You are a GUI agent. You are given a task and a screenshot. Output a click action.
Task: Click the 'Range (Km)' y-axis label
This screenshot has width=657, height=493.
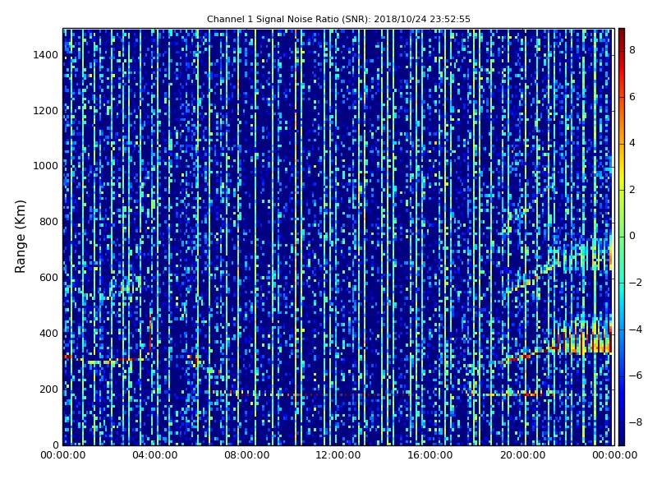[21, 237]
